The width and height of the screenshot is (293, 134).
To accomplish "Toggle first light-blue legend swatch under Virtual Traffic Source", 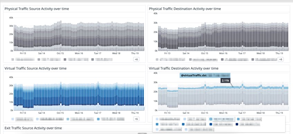I will pos(13,119).
